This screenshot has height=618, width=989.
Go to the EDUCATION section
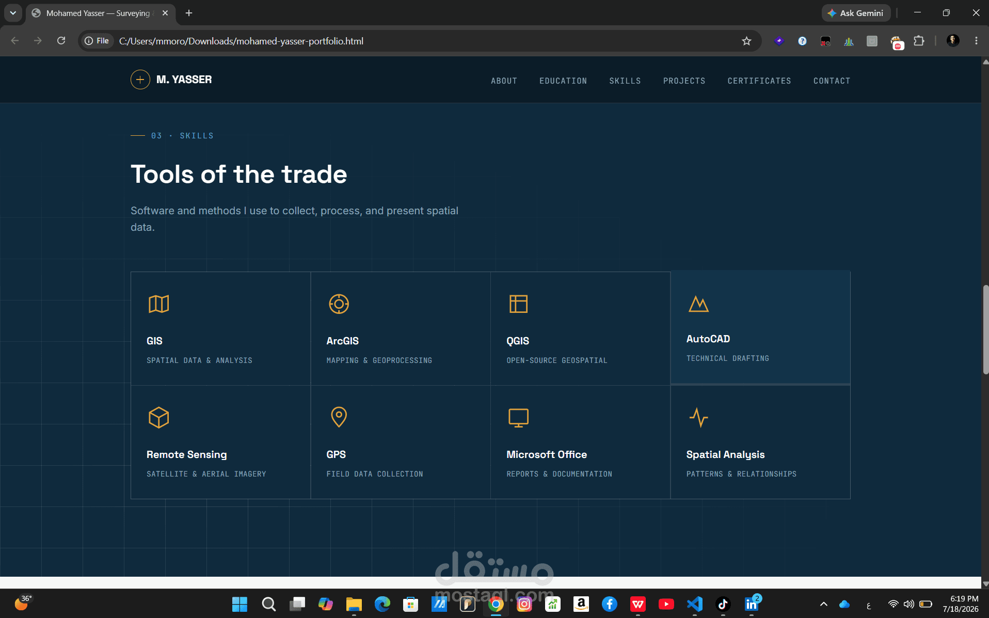563,81
